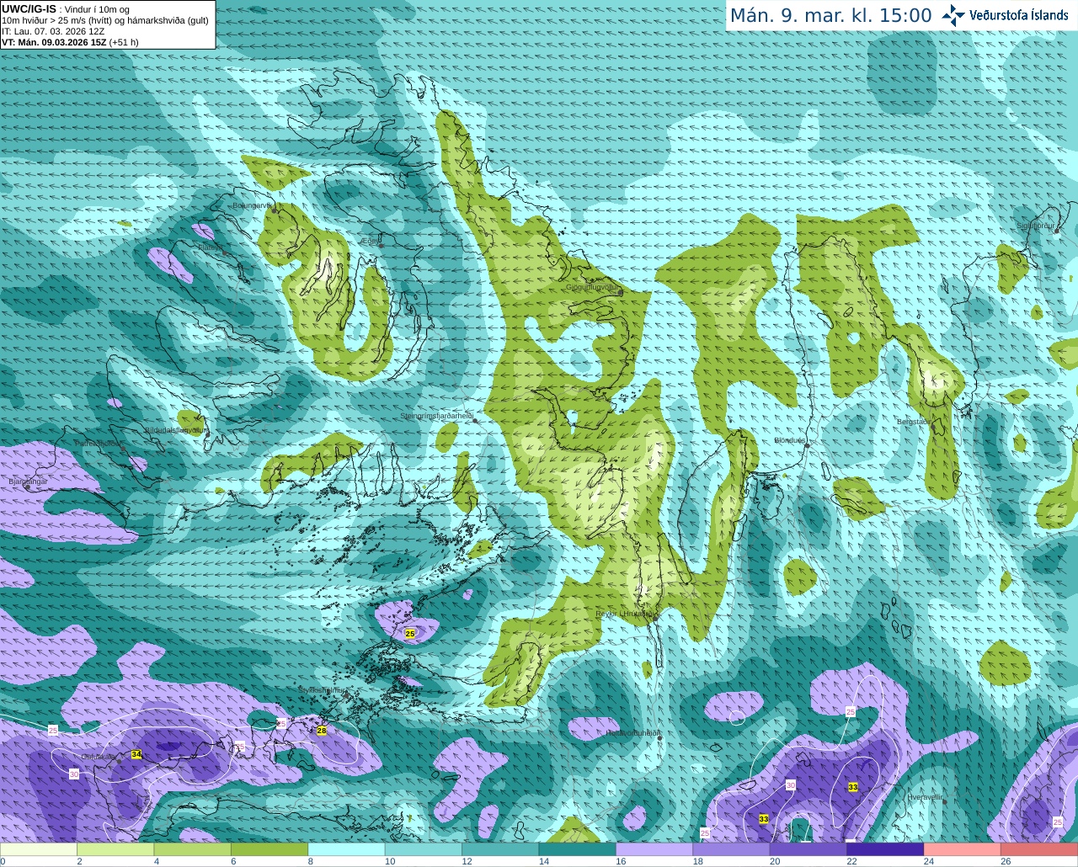Pick the green 4–6 legend swatch
This screenshot has width=1078, height=867.
[192, 849]
